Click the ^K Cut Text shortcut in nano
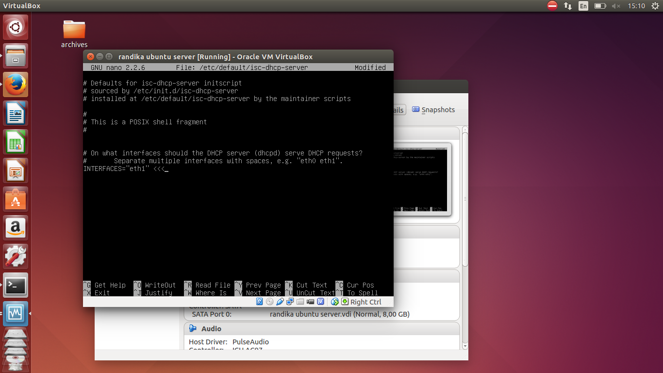663x373 pixels. coord(306,285)
